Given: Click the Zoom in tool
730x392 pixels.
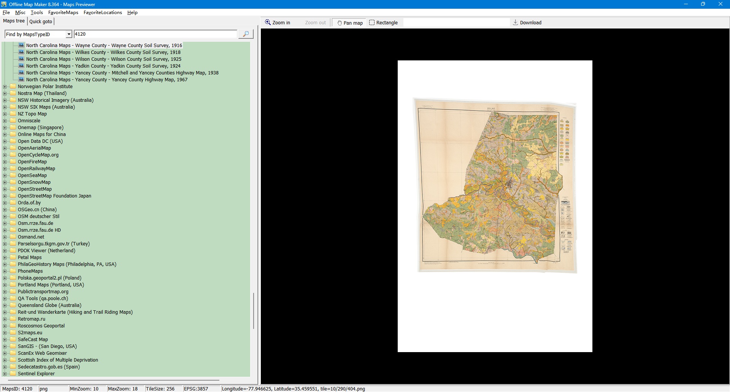Looking at the screenshot, I should [x=278, y=23].
